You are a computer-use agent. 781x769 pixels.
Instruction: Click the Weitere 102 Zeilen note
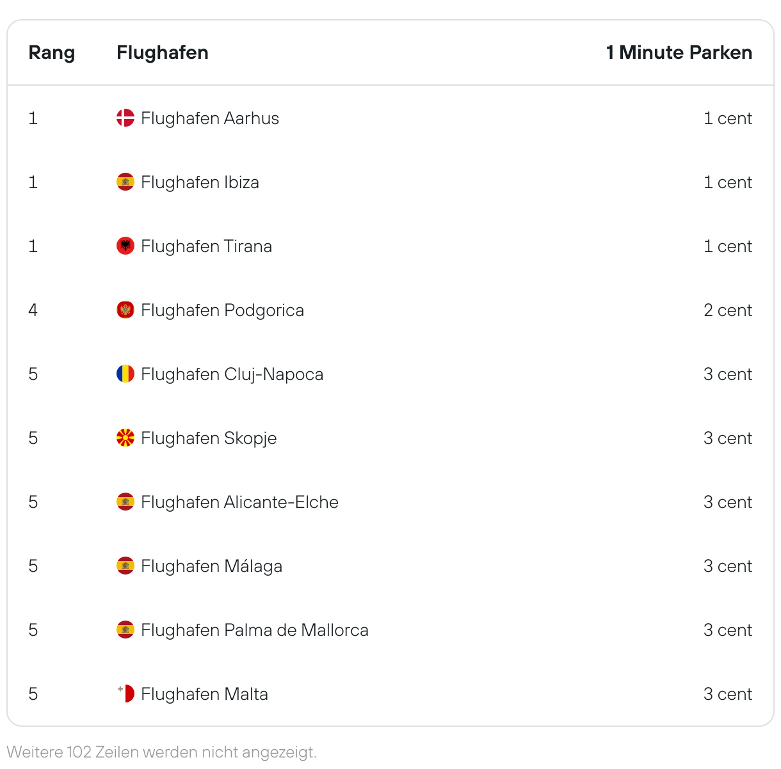click(161, 752)
